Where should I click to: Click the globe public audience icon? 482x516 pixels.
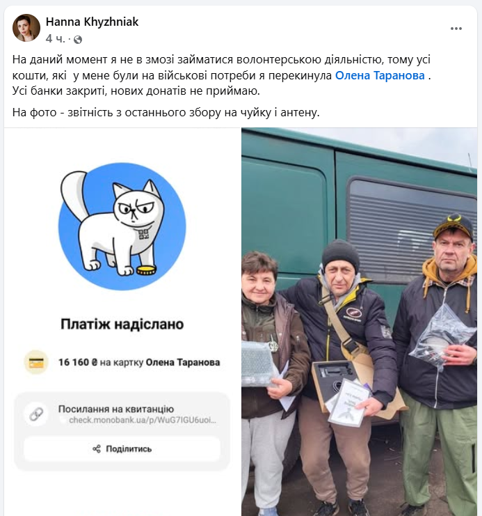pyautogui.click(x=78, y=40)
